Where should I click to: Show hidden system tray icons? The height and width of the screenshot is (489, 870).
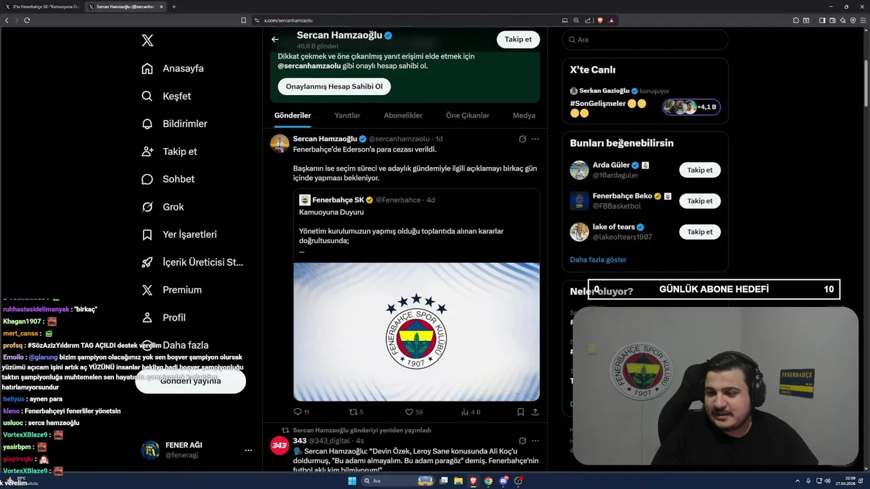[797, 481]
